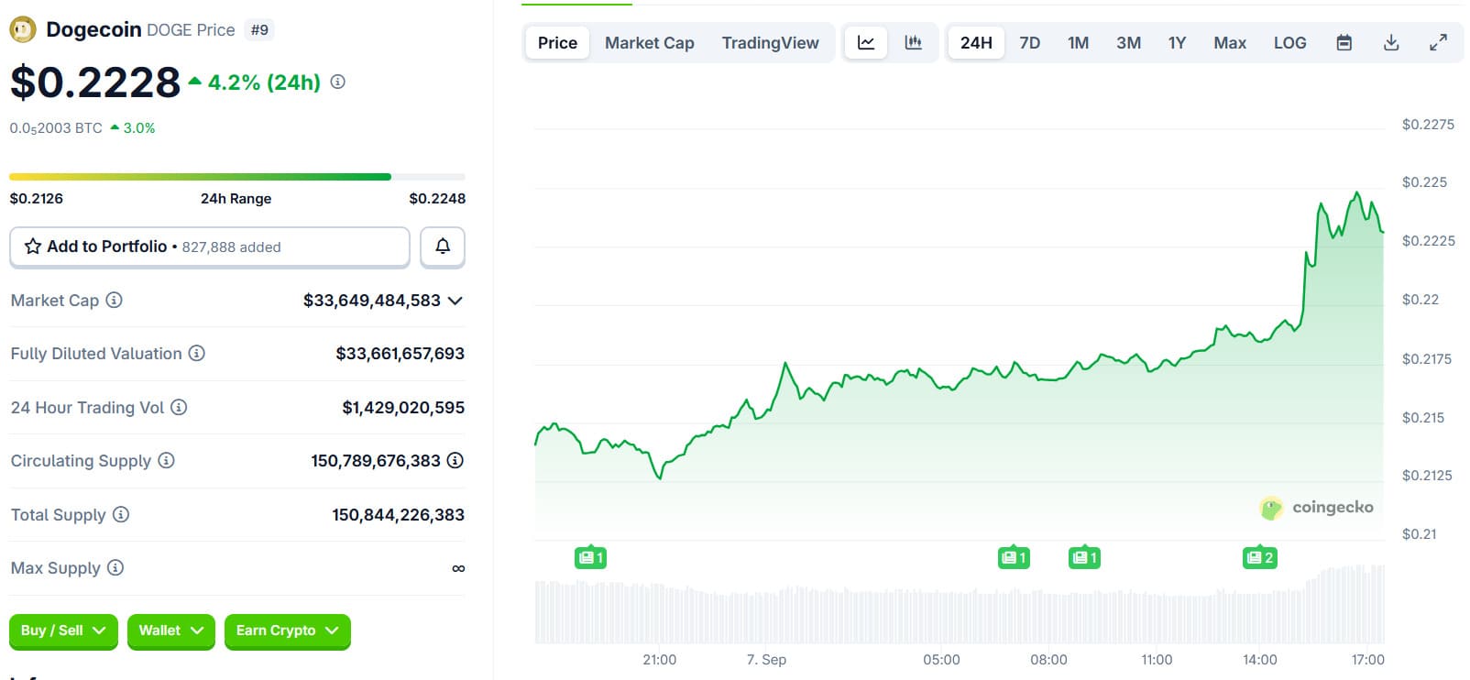Click the $0.2275 y-axis label
The image size is (1470, 680).
[x=1428, y=125]
